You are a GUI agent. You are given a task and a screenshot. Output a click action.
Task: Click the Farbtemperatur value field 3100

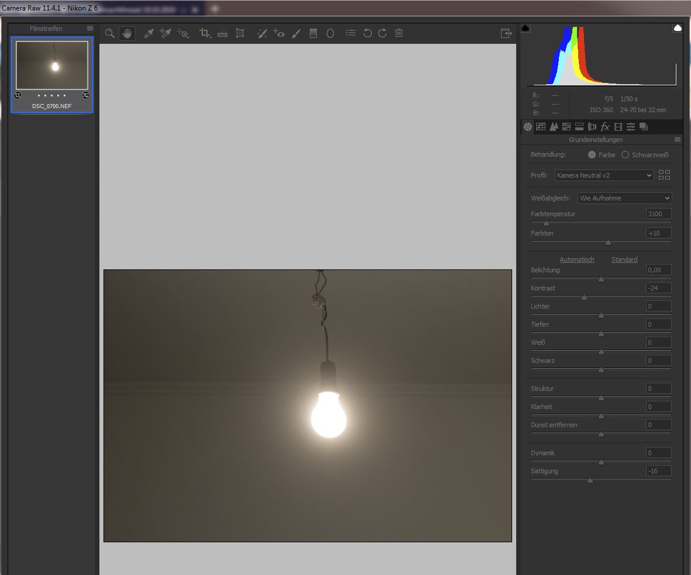coord(658,214)
